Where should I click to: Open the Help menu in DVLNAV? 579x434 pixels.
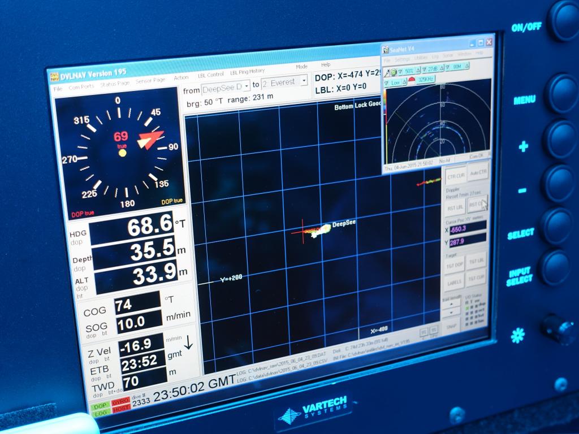325,64
